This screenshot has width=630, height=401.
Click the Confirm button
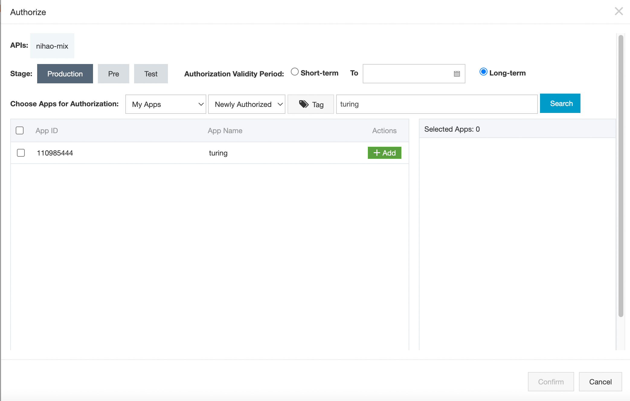(x=551, y=381)
